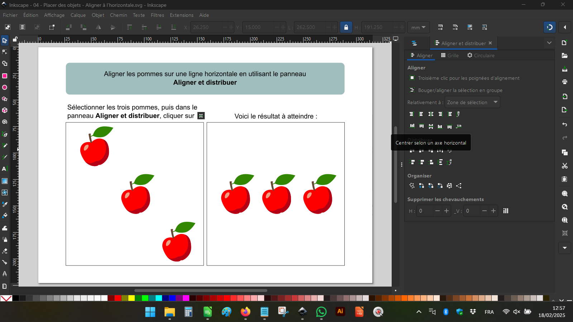The width and height of the screenshot is (573, 322).
Task: Select the Eraser tool
Action: pos(5,251)
